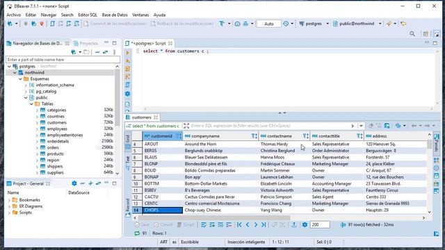
Task: Go to previous row in results
Action: [x=248, y=225]
